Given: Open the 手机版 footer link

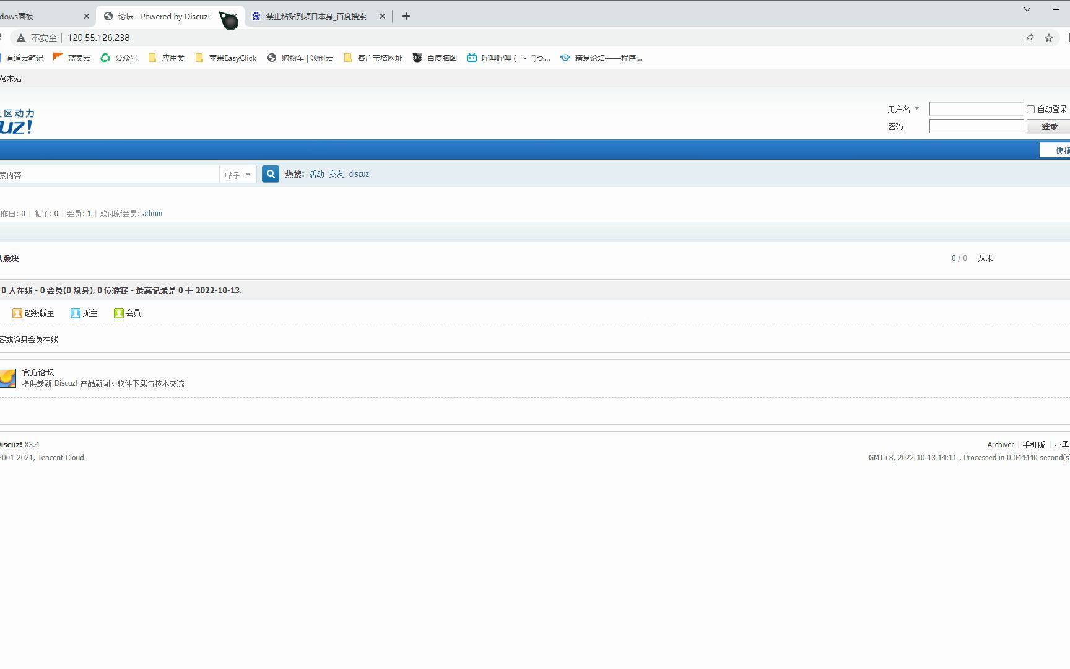Looking at the screenshot, I should coord(1034,445).
